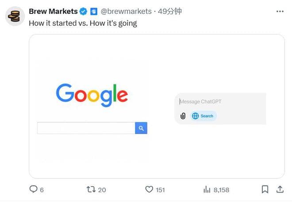Repost this tweet via the retweet icon
Screen dimensions: 292x202
pyautogui.click(x=91, y=189)
